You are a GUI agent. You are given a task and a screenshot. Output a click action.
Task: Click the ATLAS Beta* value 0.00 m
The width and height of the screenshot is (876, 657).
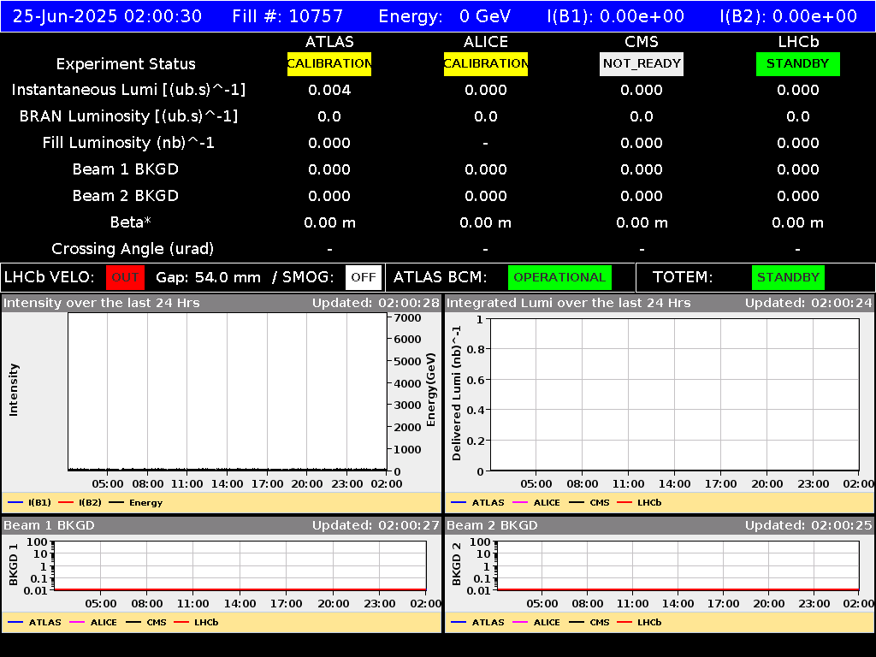pyautogui.click(x=329, y=223)
